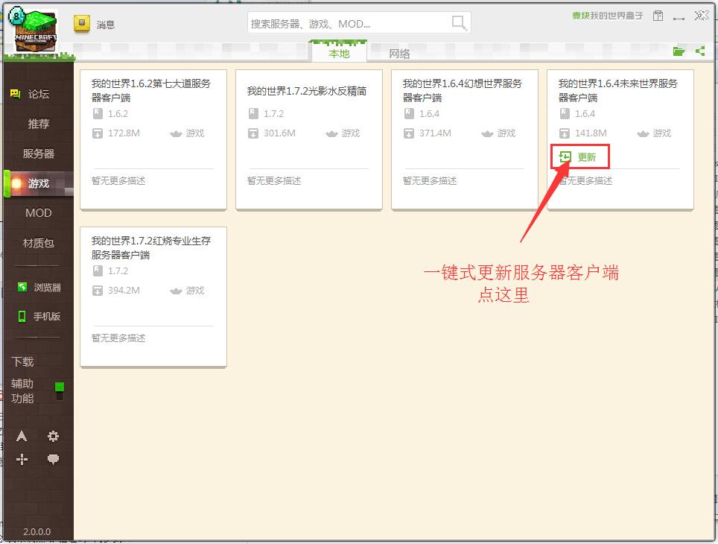Click the letter A tool icon

click(22, 436)
